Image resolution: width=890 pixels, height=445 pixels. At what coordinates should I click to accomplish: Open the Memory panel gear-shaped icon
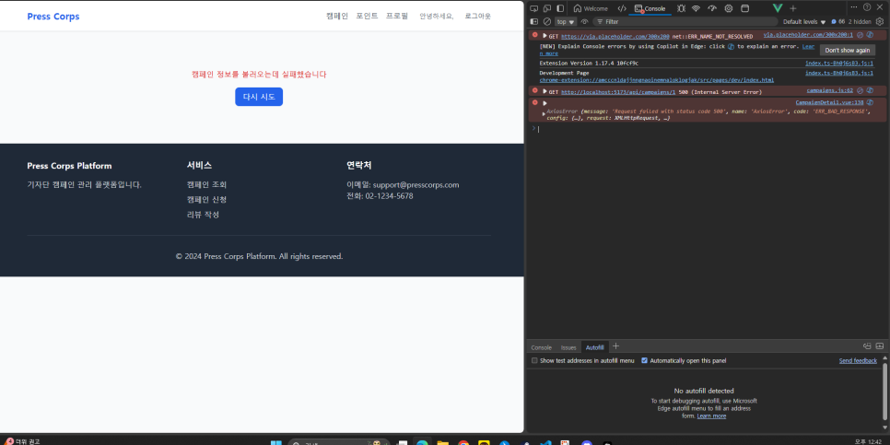[x=728, y=8]
